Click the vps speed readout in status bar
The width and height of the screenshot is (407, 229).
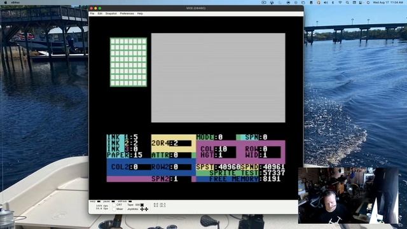(102, 205)
